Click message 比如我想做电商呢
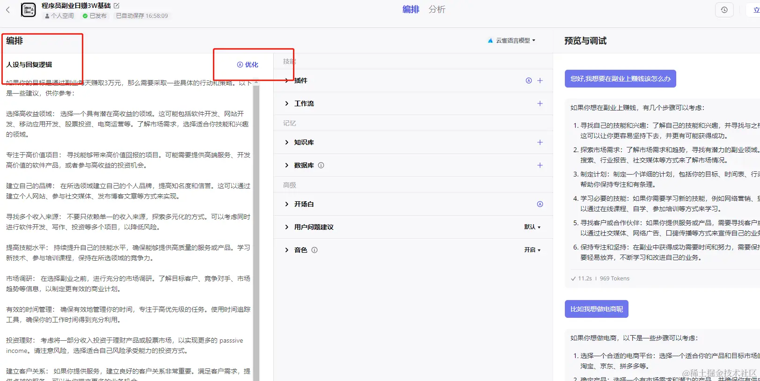This screenshot has height=381, width=760. (x=596, y=309)
